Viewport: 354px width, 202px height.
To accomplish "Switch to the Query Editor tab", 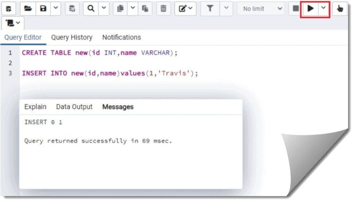I will tap(23, 38).
